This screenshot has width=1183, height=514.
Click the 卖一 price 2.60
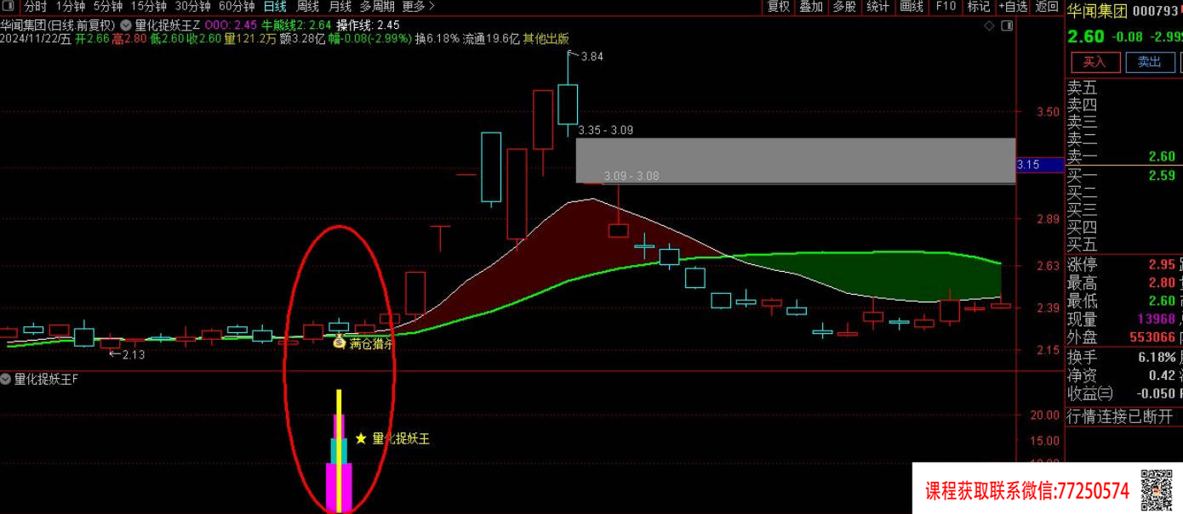click(x=1161, y=156)
